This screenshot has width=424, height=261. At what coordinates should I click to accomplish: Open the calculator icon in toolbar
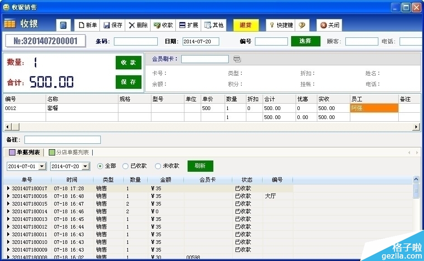(x=63, y=25)
